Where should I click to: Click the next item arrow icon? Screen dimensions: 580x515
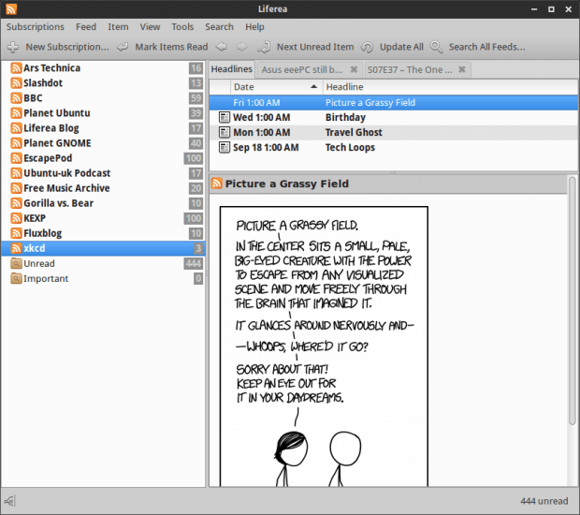tap(242, 47)
